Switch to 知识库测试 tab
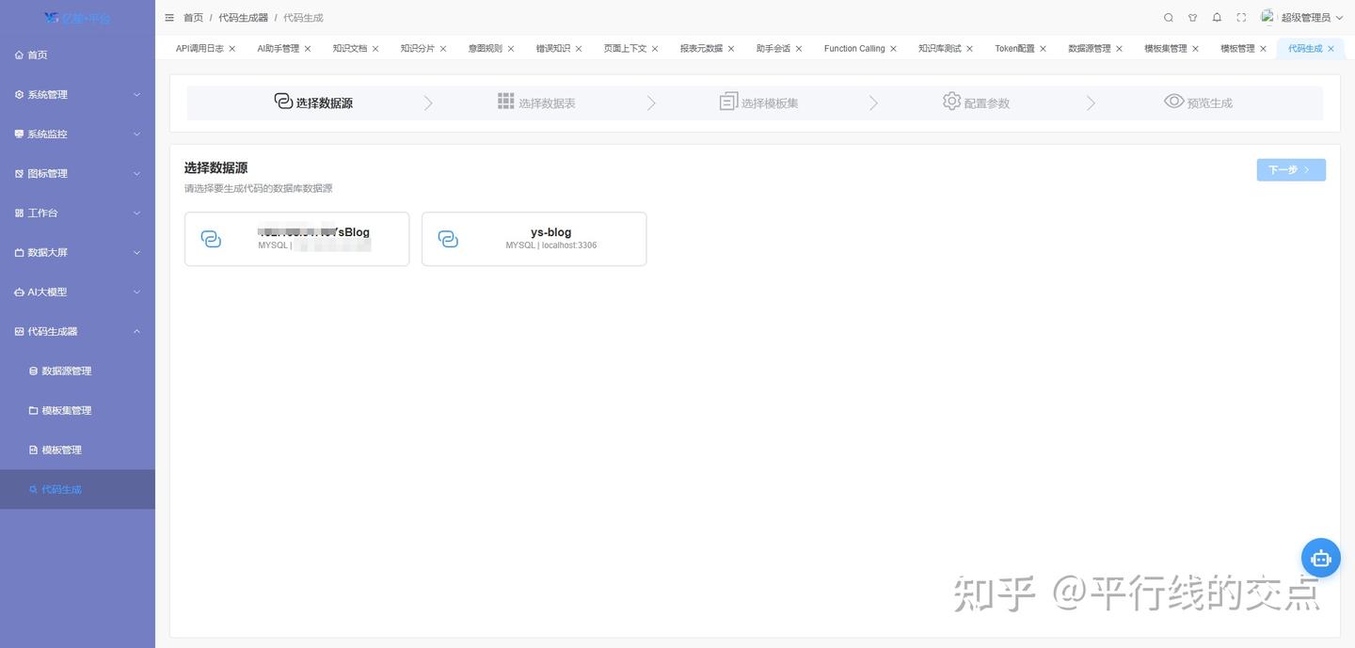Screen dimensions: 1355x648 [940, 48]
